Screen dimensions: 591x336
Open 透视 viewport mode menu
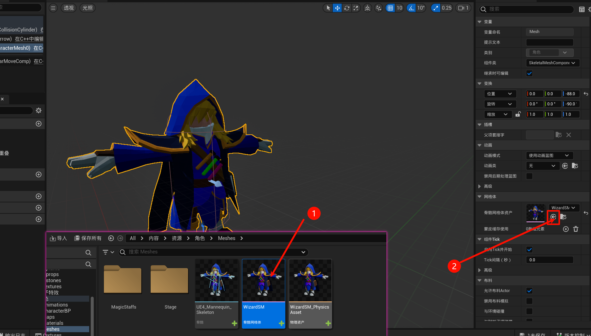pos(69,8)
